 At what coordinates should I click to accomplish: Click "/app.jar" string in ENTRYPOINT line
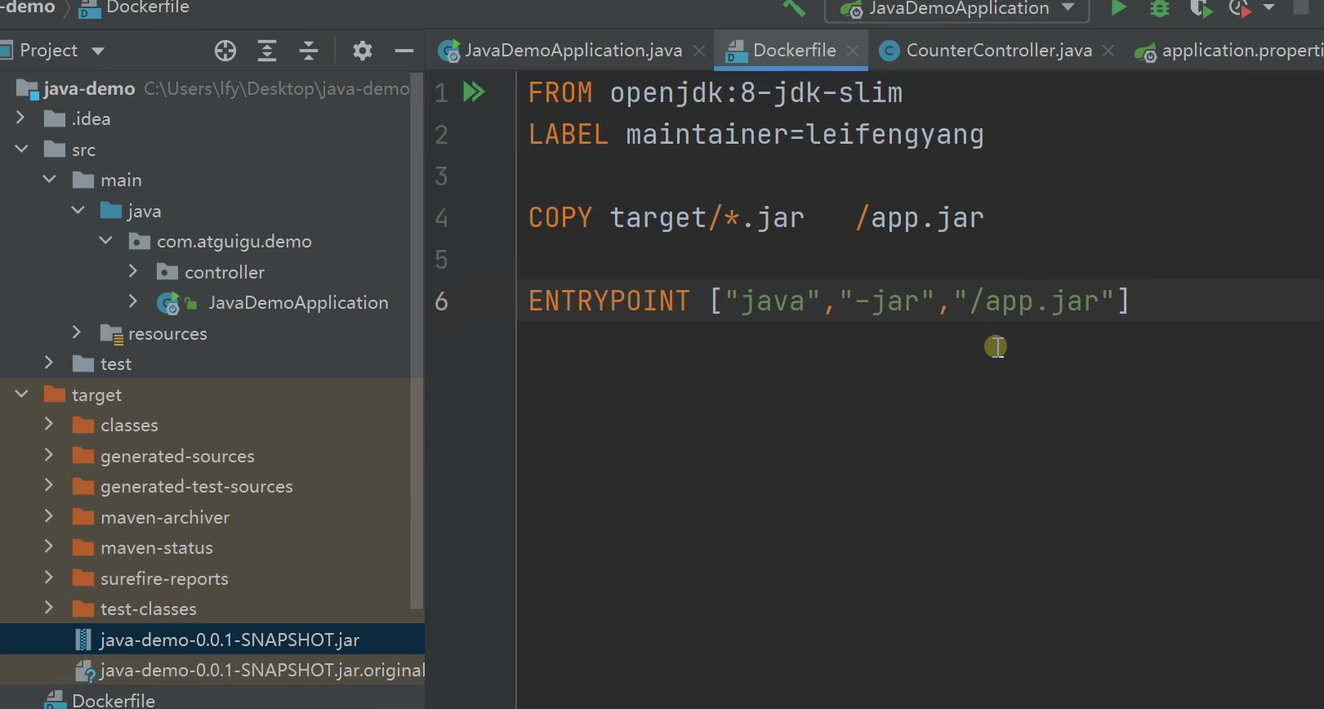tap(1032, 301)
